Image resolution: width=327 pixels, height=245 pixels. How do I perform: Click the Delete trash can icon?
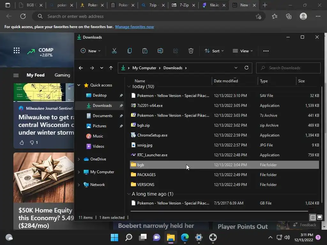pos(191,51)
